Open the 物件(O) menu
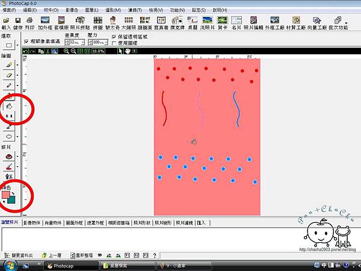Image resolution: width=361 pixels, height=271 pixels. [x=51, y=10]
